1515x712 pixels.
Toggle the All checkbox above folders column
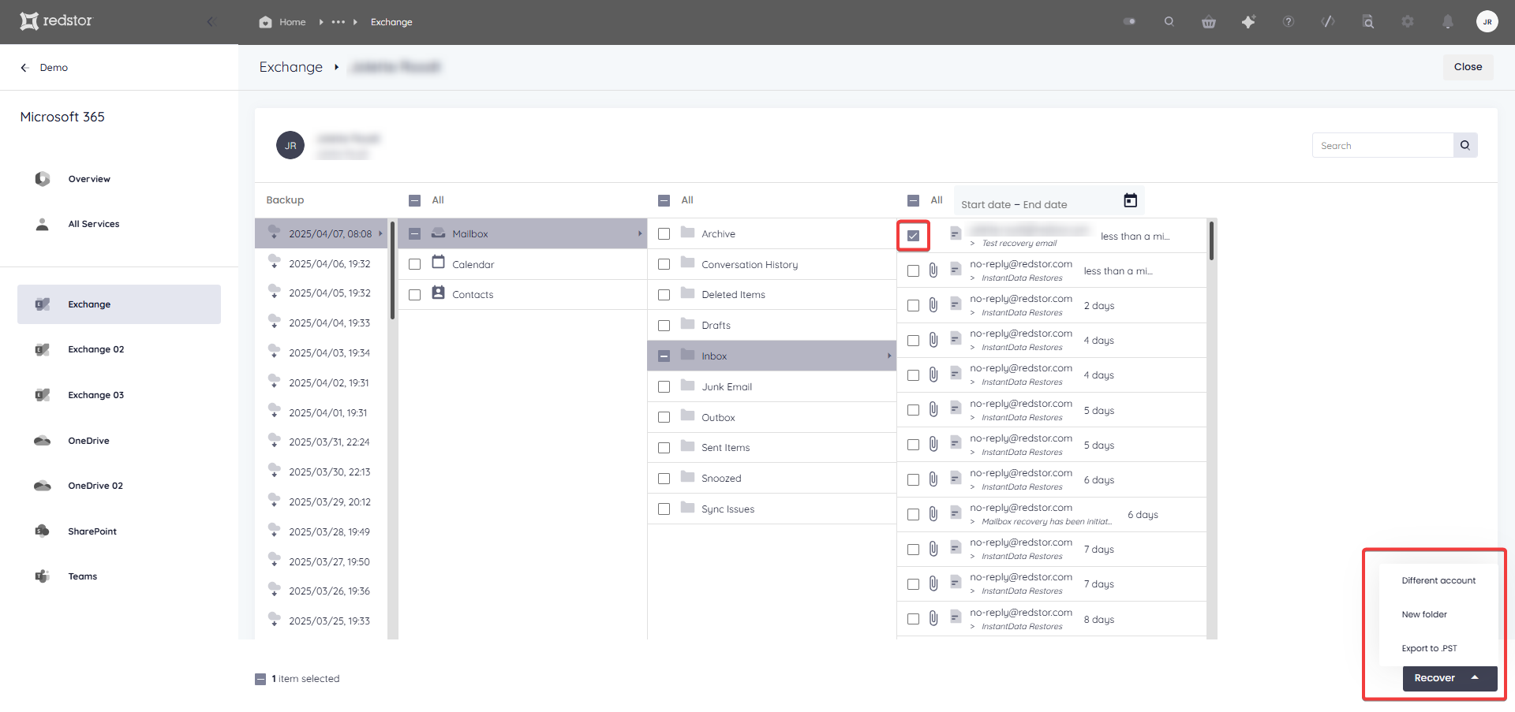(x=664, y=200)
